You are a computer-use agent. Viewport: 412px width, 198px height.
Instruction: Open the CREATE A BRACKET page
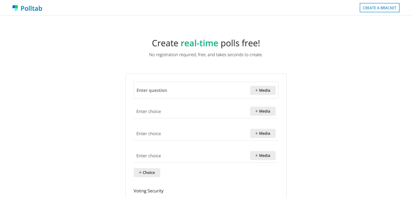[379, 8]
